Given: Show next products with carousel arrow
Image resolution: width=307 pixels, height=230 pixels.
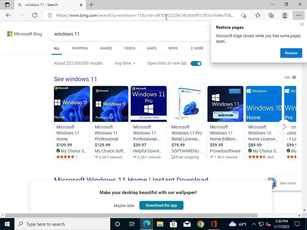Looking at the screenshot, I should point(284,127).
